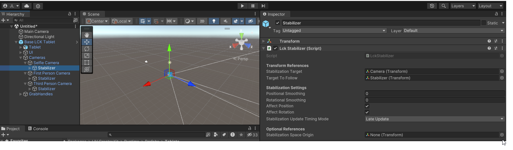The image size is (513, 150).
Task: Collapse the Lck Stabilizer component
Action: tap(264, 48)
